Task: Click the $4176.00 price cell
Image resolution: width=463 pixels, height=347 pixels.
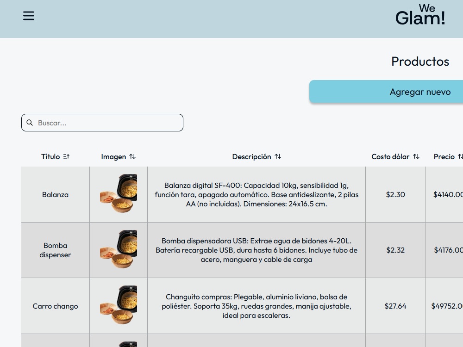Action: point(444,250)
